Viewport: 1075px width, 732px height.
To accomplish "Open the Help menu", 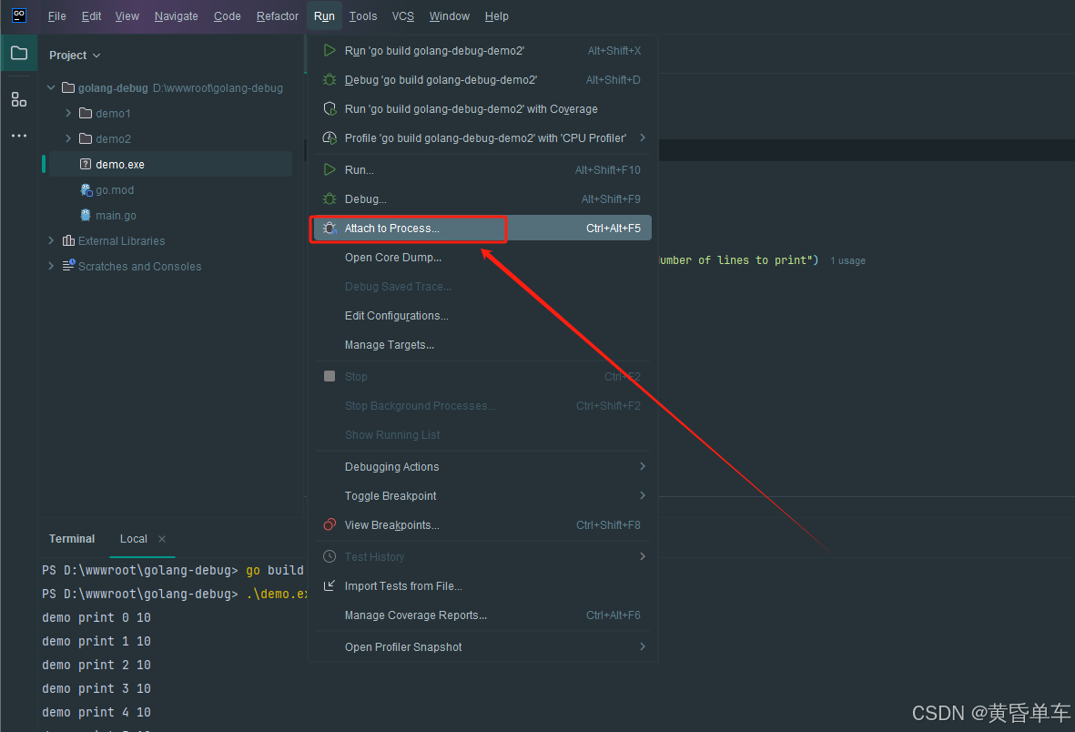I will pyautogui.click(x=496, y=15).
